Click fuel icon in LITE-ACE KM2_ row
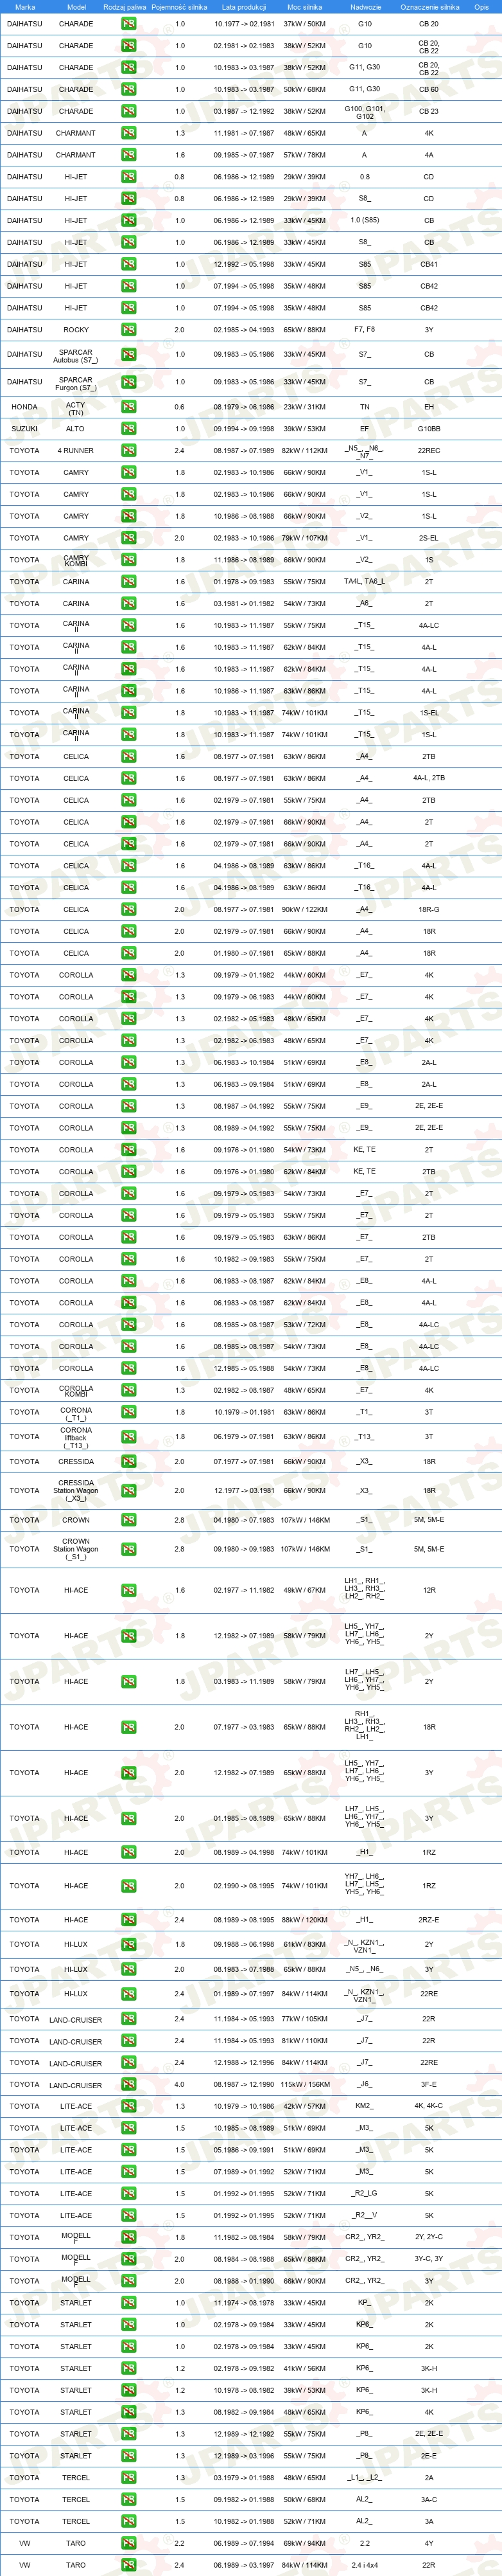The width and height of the screenshot is (502, 2576). pos(129,2107)
